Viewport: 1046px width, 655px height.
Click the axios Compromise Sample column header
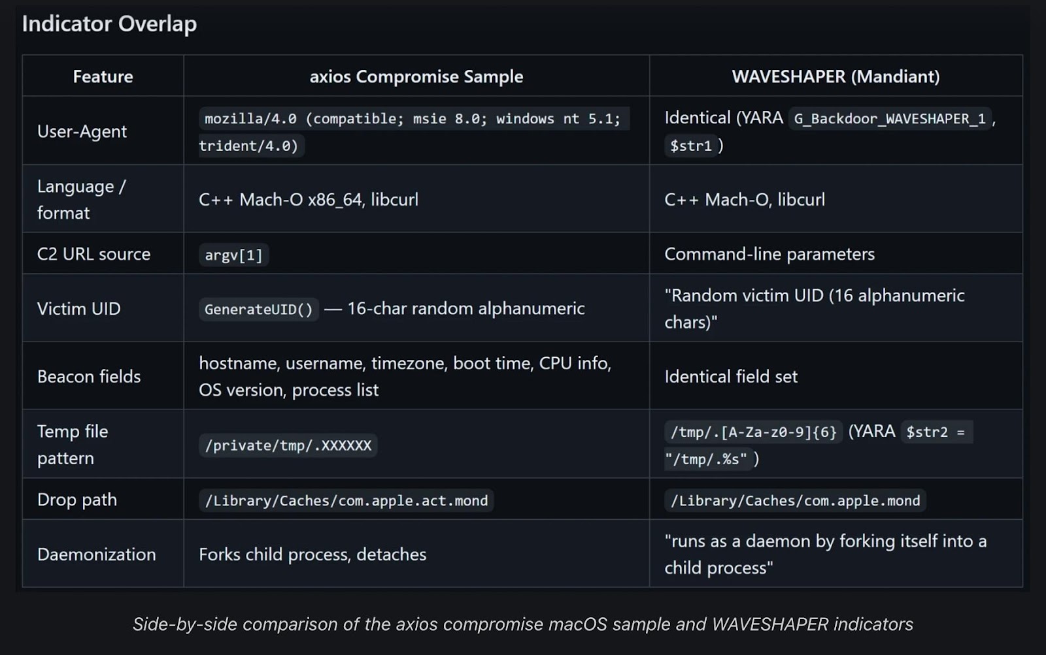[x=416, y=76]
